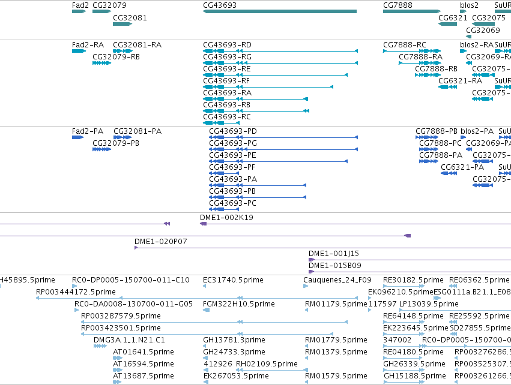Select transcript CG6321-RA
The width and height of the screenshot is (511, 385).
click(447, 87)
